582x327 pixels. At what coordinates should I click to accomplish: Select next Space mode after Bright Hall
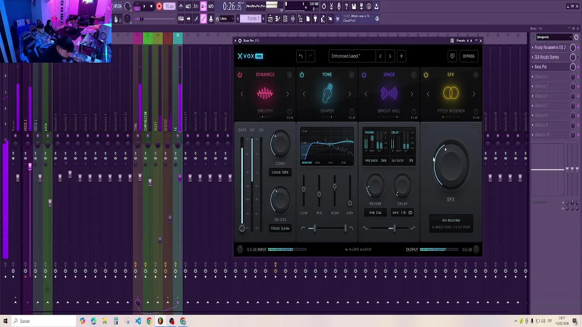click(x=411, y=94)
